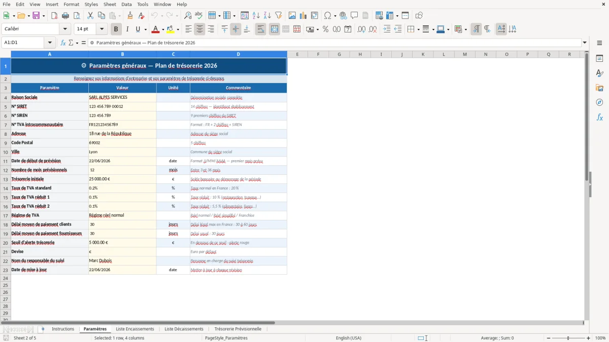
Task: Open the Open-file dropdown arrow
Action: [x=28, y=16]
